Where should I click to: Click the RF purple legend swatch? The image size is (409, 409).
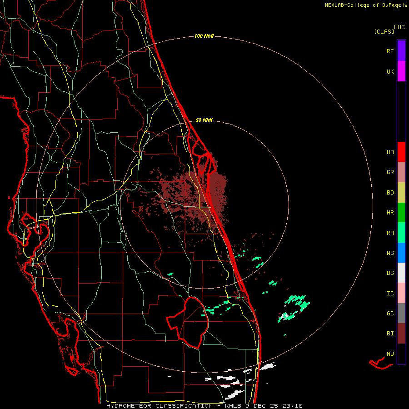point(401,51)
